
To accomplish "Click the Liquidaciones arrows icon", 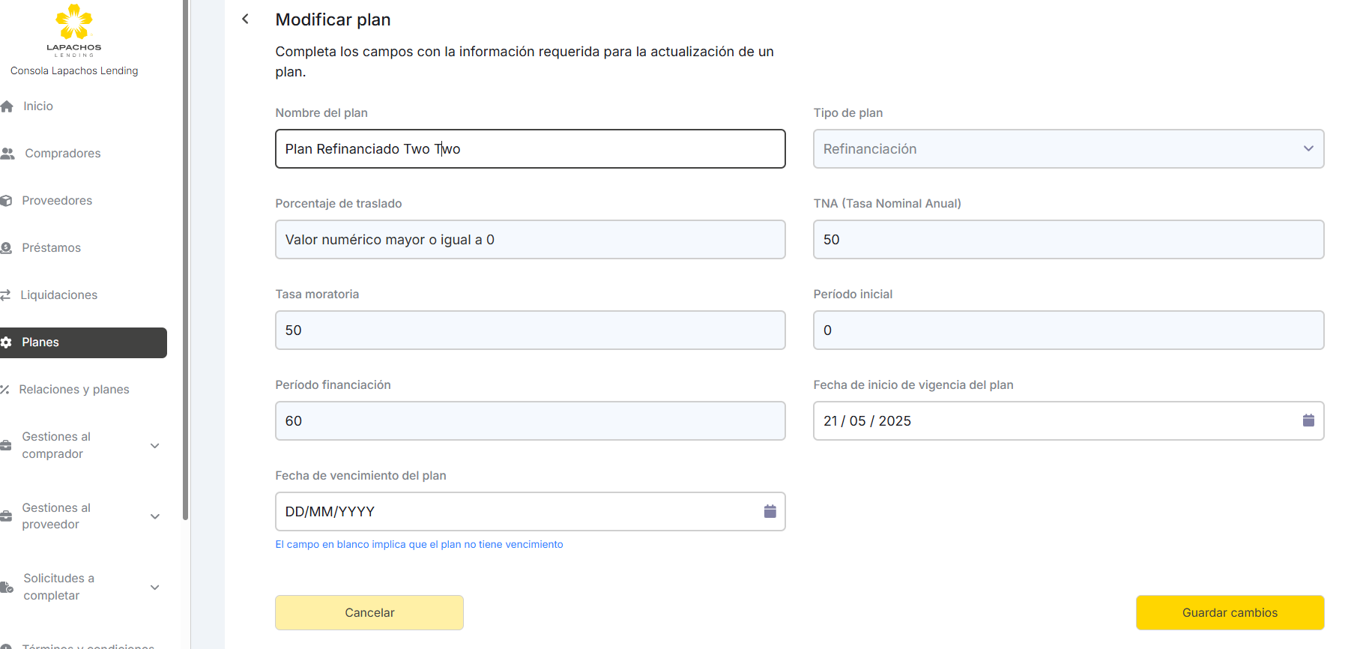I will click(6, 295).
